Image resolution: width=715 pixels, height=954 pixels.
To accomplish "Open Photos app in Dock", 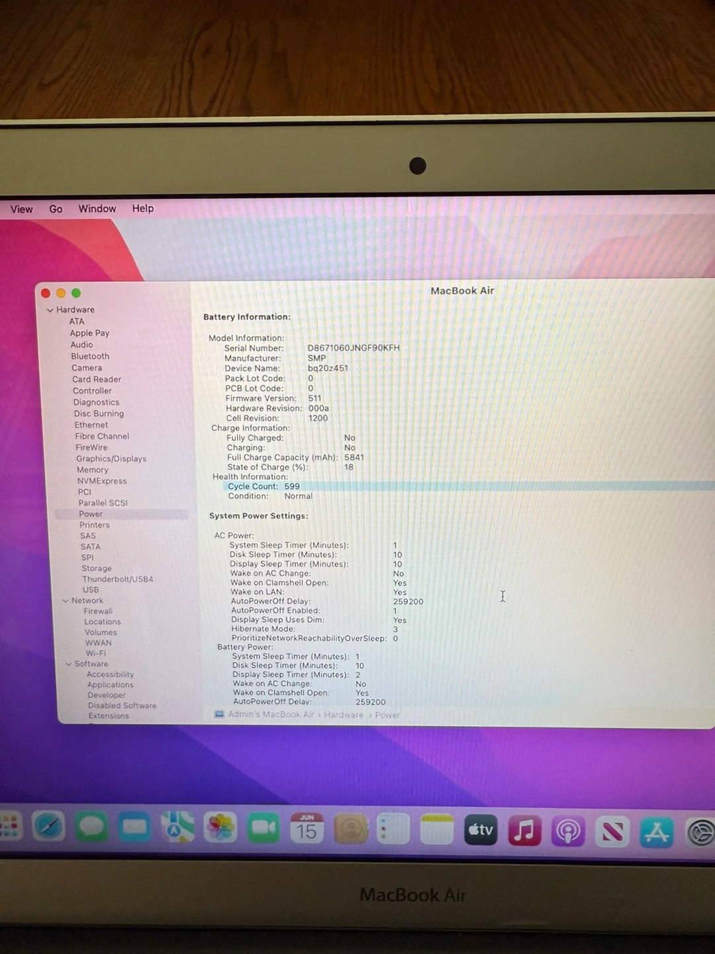I will click(x=220, y=828).
